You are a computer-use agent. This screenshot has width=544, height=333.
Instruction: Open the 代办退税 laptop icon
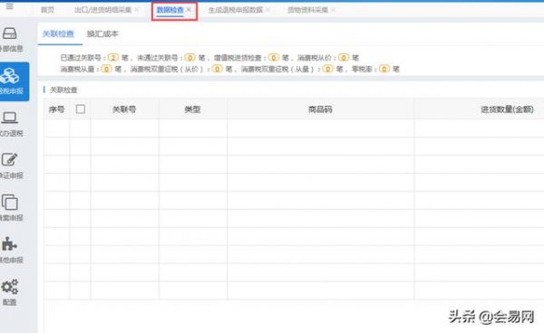click(x=9, y=118)
